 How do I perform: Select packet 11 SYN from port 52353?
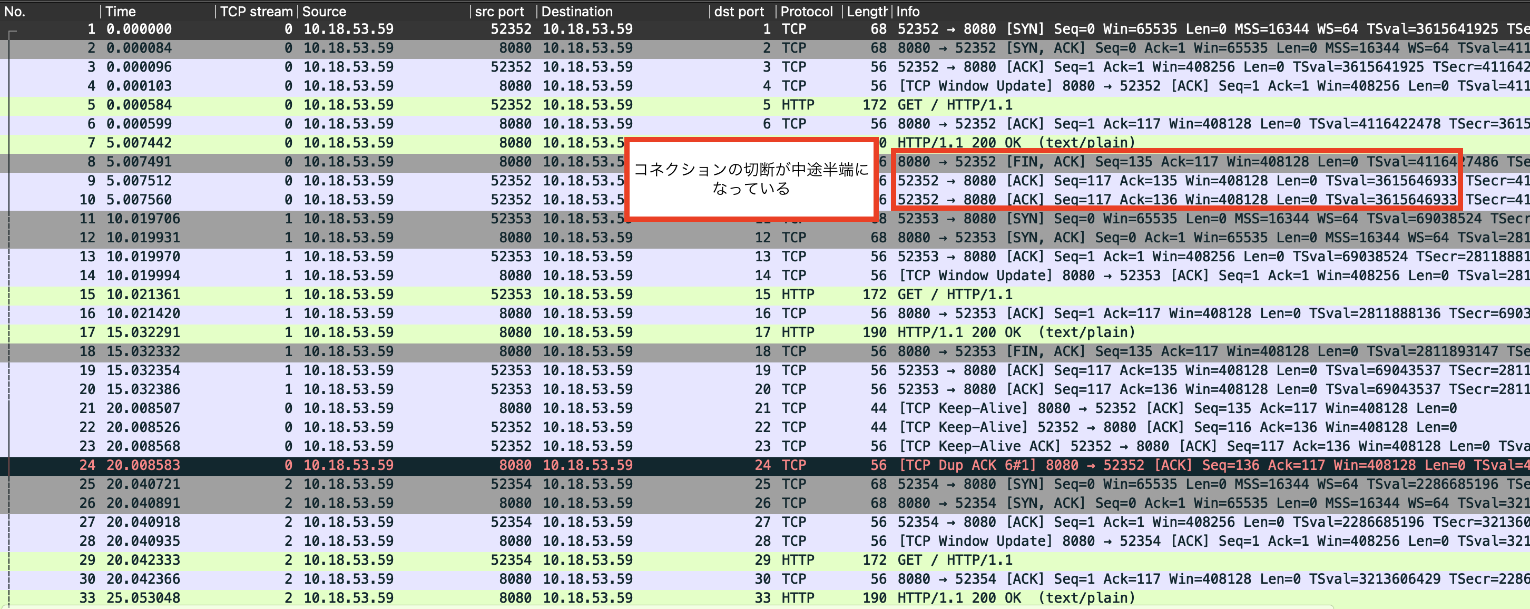point(765,219)
